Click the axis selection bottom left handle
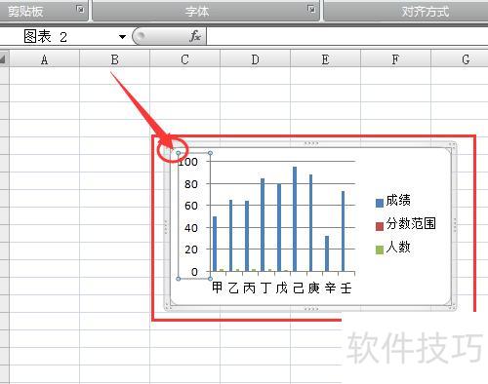This screenshot has width=488, height=384. pyautogui.click(x=179, y=279)
